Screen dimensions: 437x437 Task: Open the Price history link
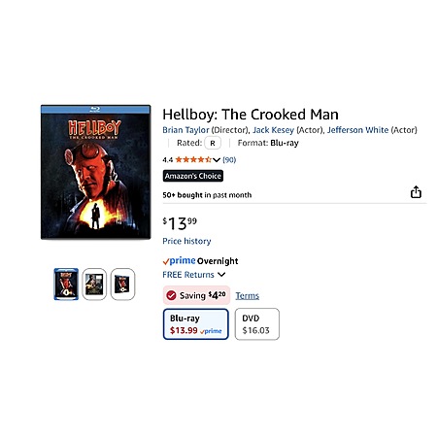click(186, 241)
